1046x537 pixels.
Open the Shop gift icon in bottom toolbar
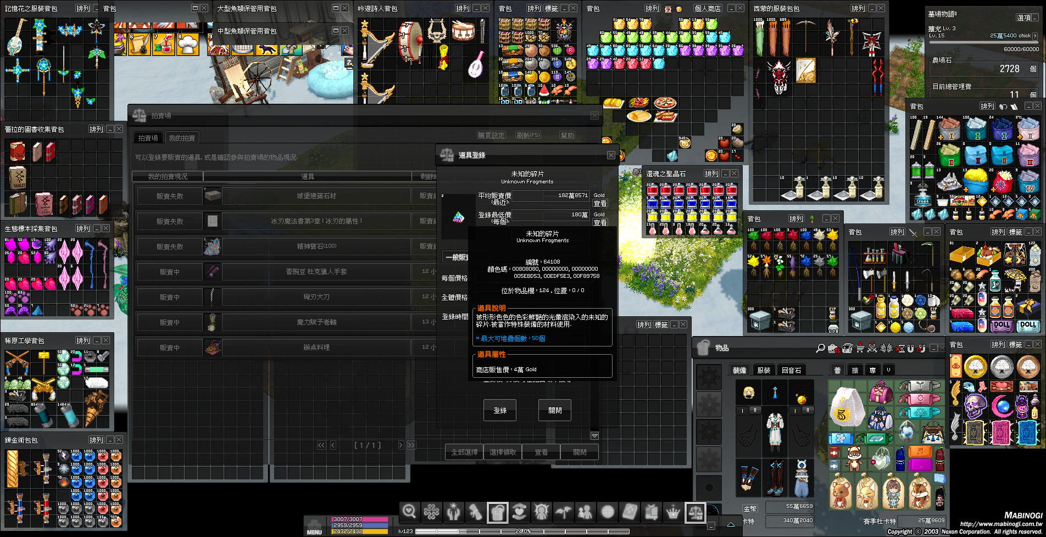(651, 512)
